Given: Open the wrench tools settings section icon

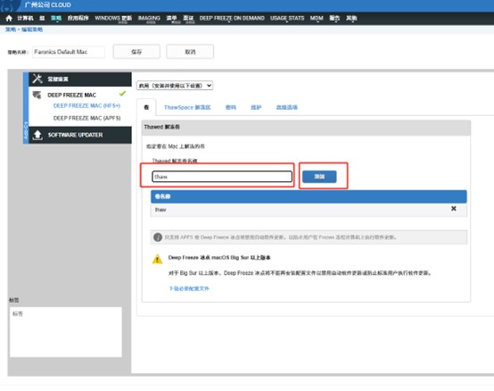Looking at the screenshot, I should (37, 79).
